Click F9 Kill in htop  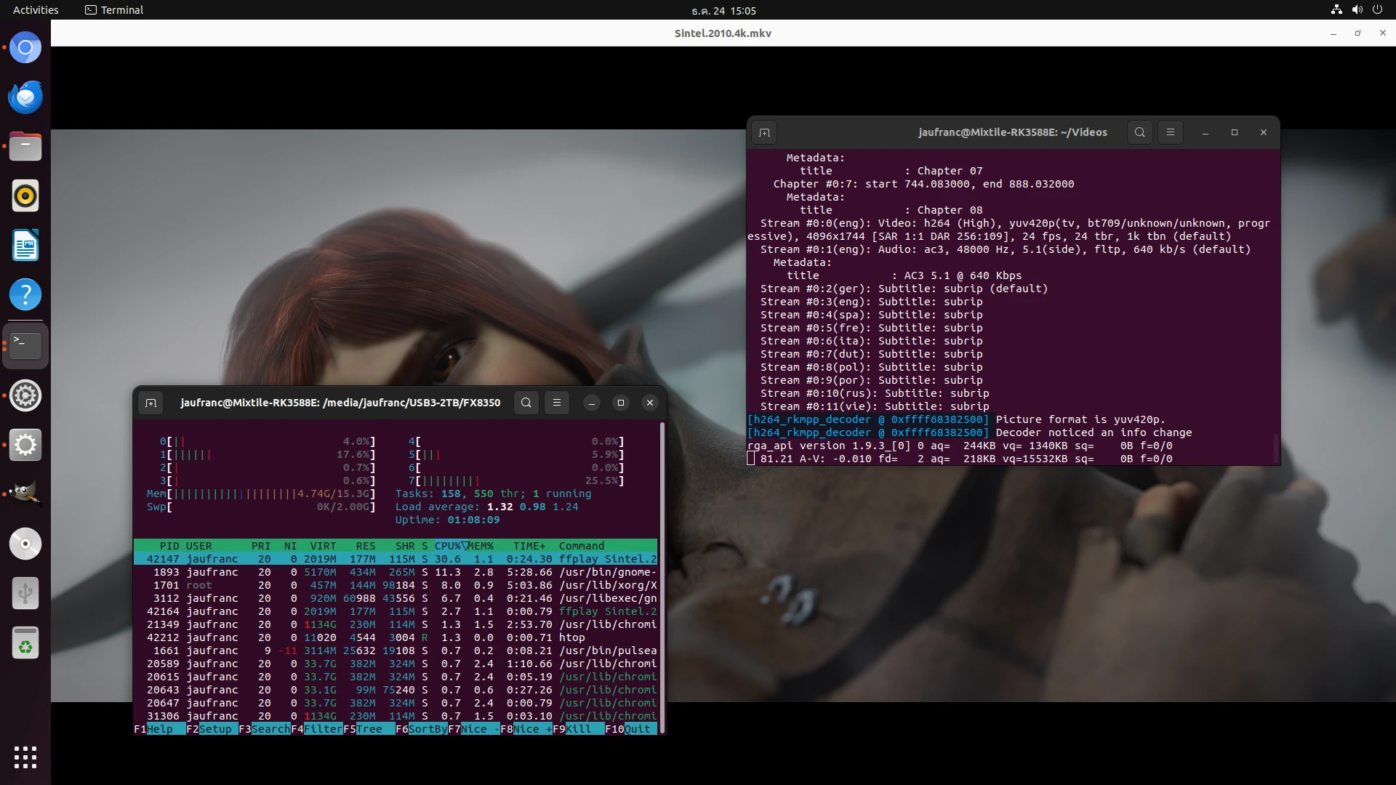pyautogui.click(x=578, y=729)
